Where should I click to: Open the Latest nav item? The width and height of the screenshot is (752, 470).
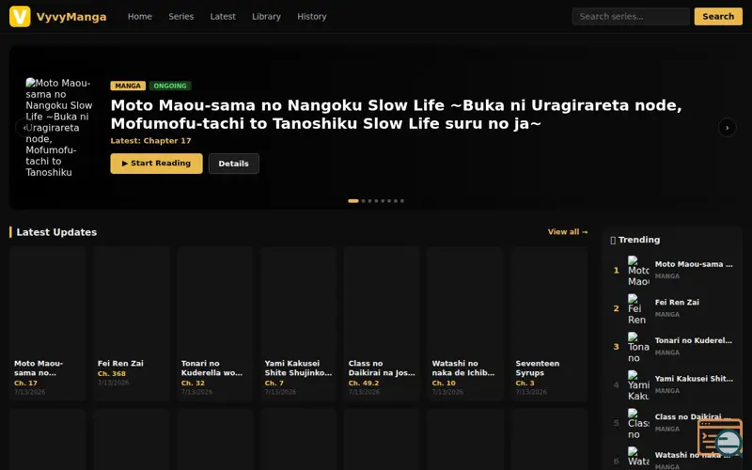[223, 16]
